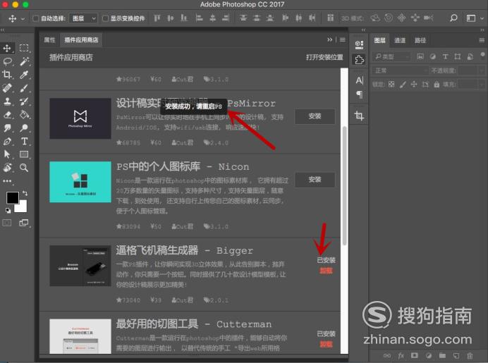Open Move tool preset dropdown arrow

coord(23,18)
